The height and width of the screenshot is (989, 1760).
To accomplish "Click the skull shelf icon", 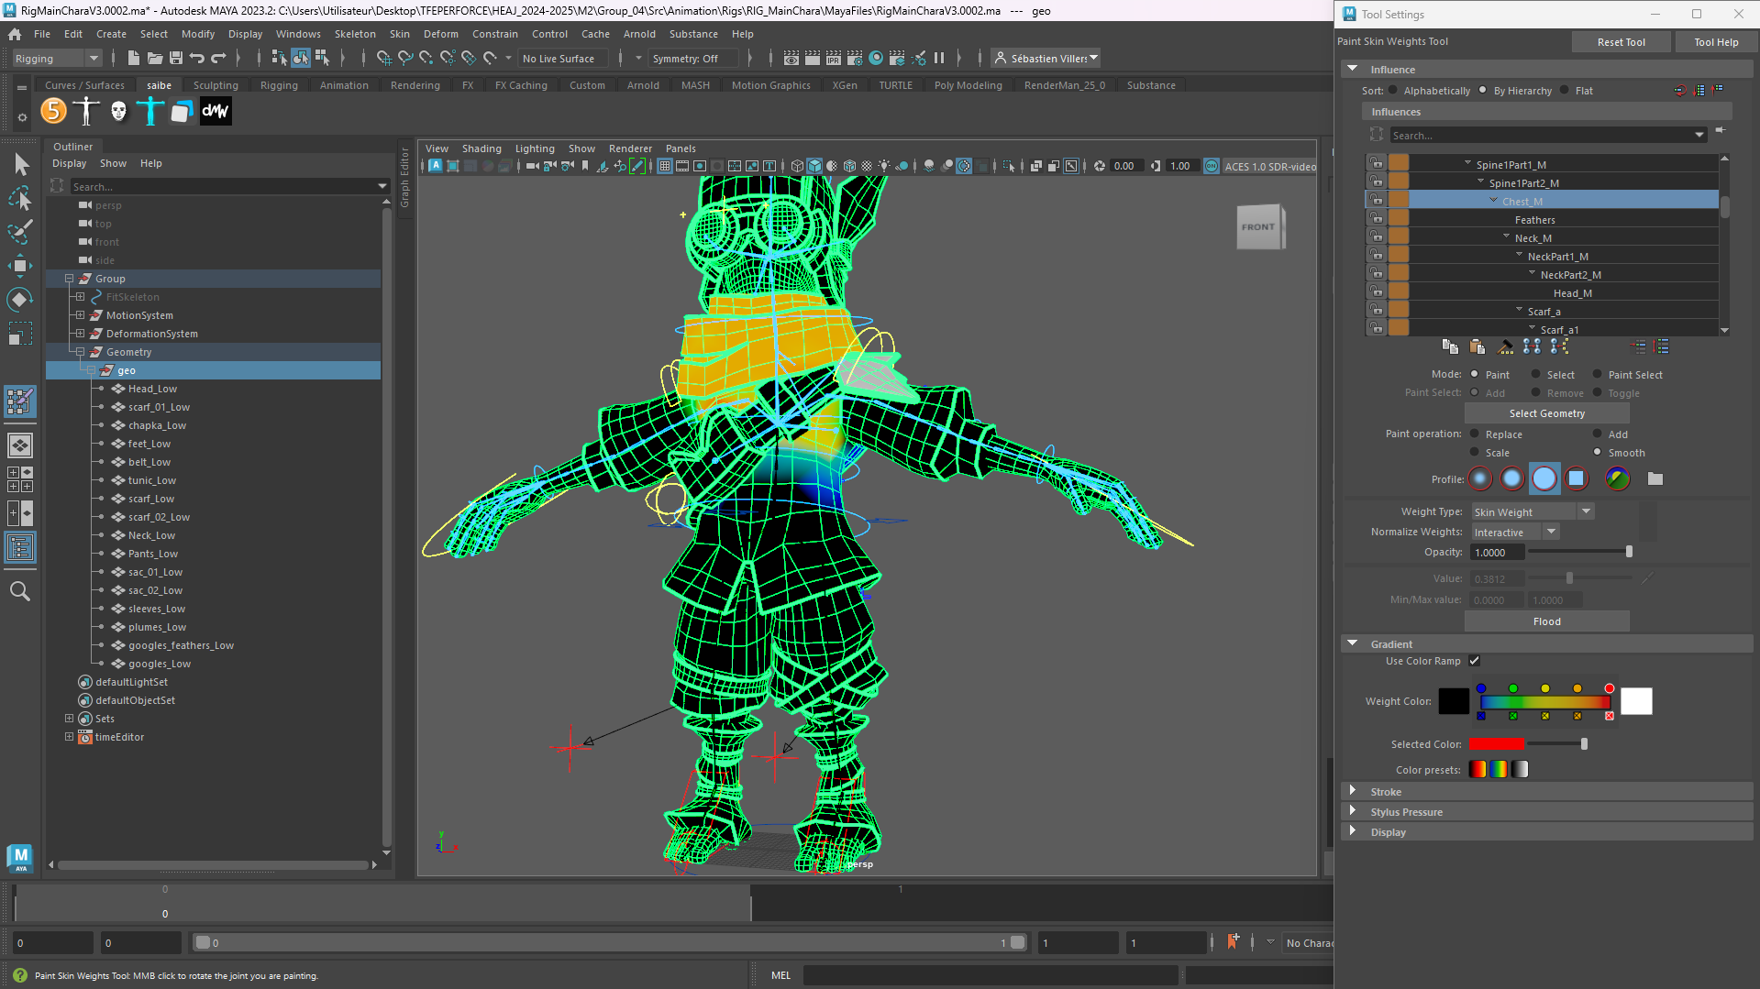I will tap(118, 112).
